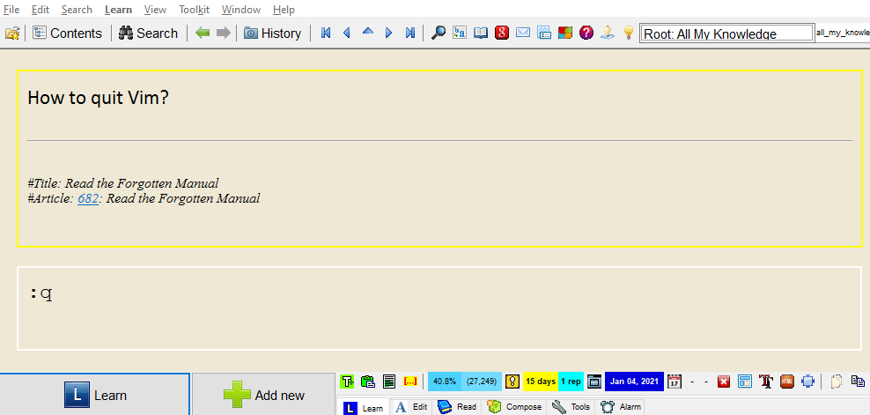The image size is (870, 415).
Task: Go back with the green left arrow
Action: 203,33
